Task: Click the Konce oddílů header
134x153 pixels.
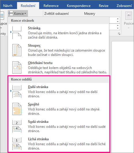Action: point(58,79)
